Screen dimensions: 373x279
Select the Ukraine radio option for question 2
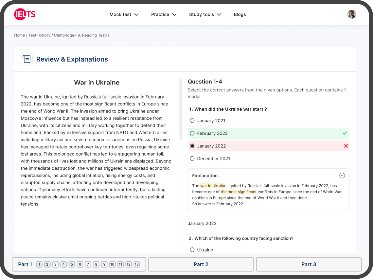click(x=192, y=250)
